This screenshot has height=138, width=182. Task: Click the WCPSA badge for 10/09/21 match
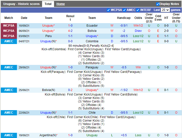click(x=9, y=26)
